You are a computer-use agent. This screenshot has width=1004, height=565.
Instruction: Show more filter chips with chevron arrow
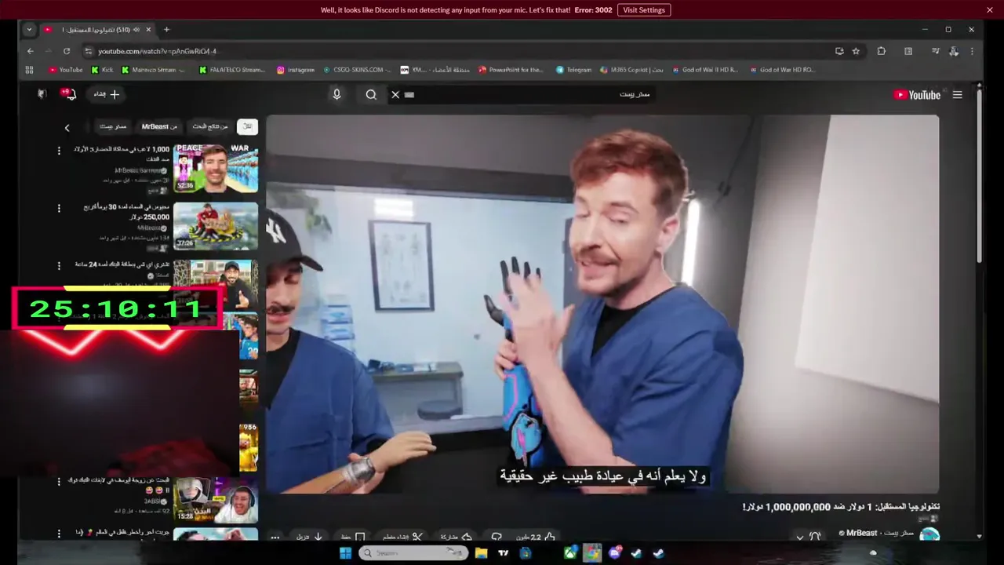click(x=67, y=128)
